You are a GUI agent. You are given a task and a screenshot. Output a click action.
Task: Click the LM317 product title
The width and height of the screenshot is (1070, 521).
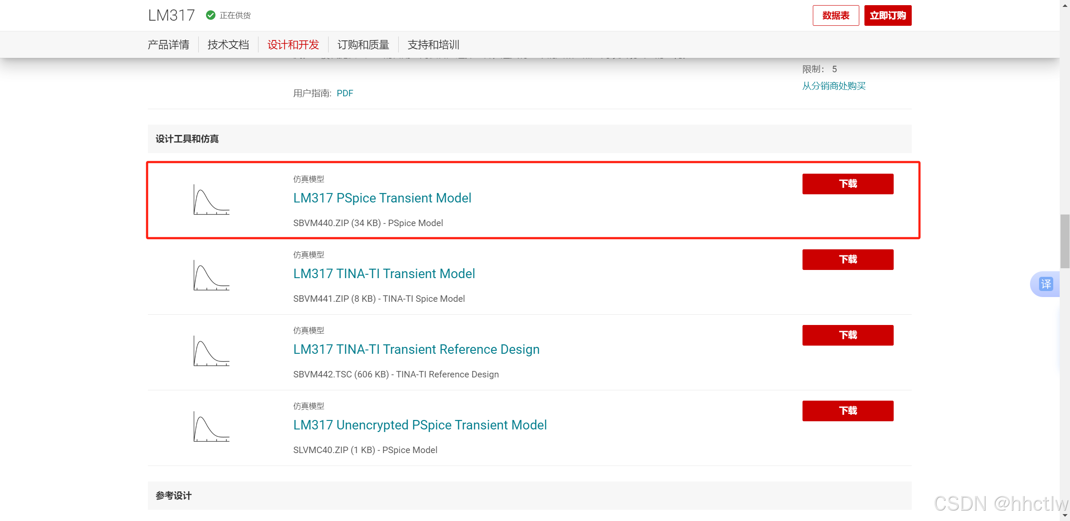click(172, 15)
